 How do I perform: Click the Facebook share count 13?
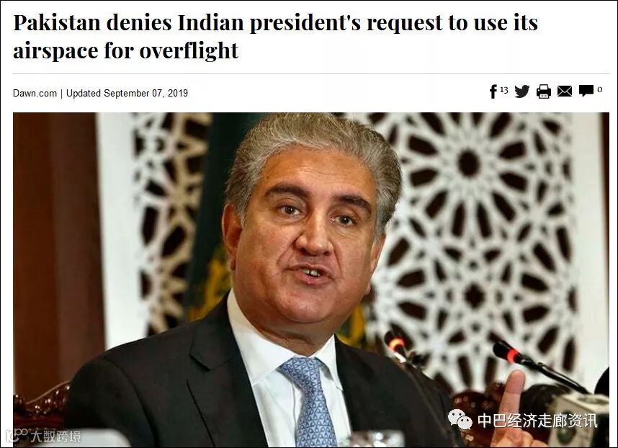pos(503,90)
